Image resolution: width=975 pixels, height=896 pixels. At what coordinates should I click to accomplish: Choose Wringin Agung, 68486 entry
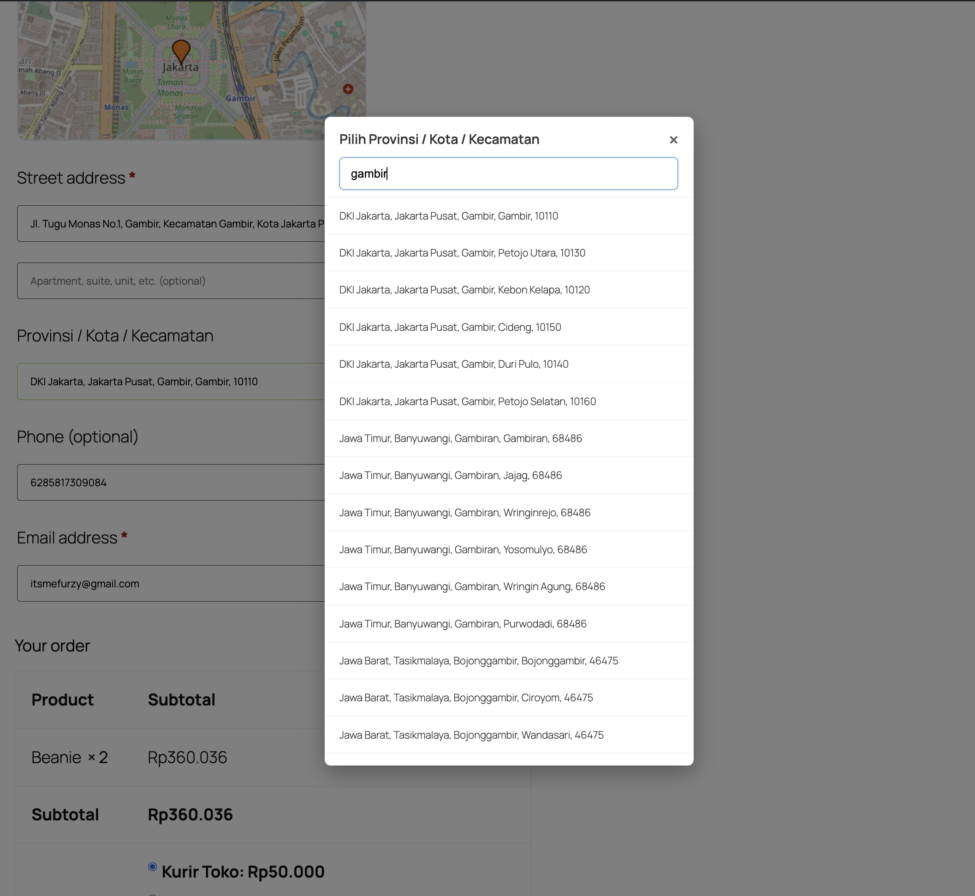tap(471, 587)
